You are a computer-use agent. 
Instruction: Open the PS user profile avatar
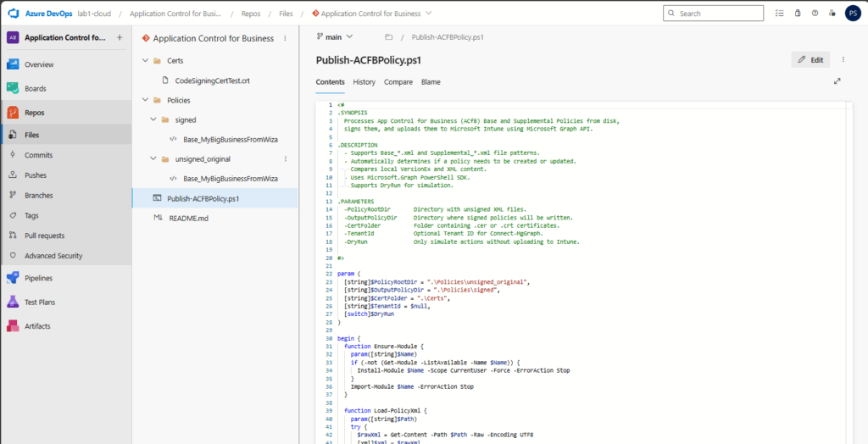point(853,14)
